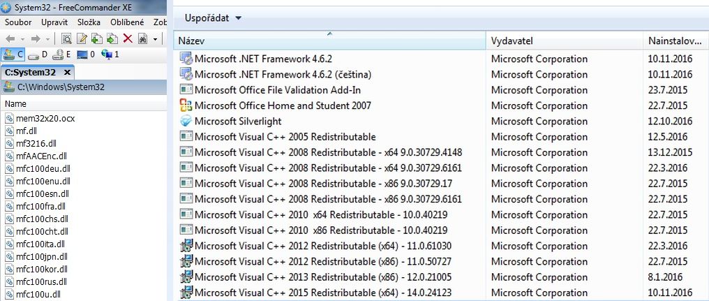Switch to drive E

click(63, 54)
